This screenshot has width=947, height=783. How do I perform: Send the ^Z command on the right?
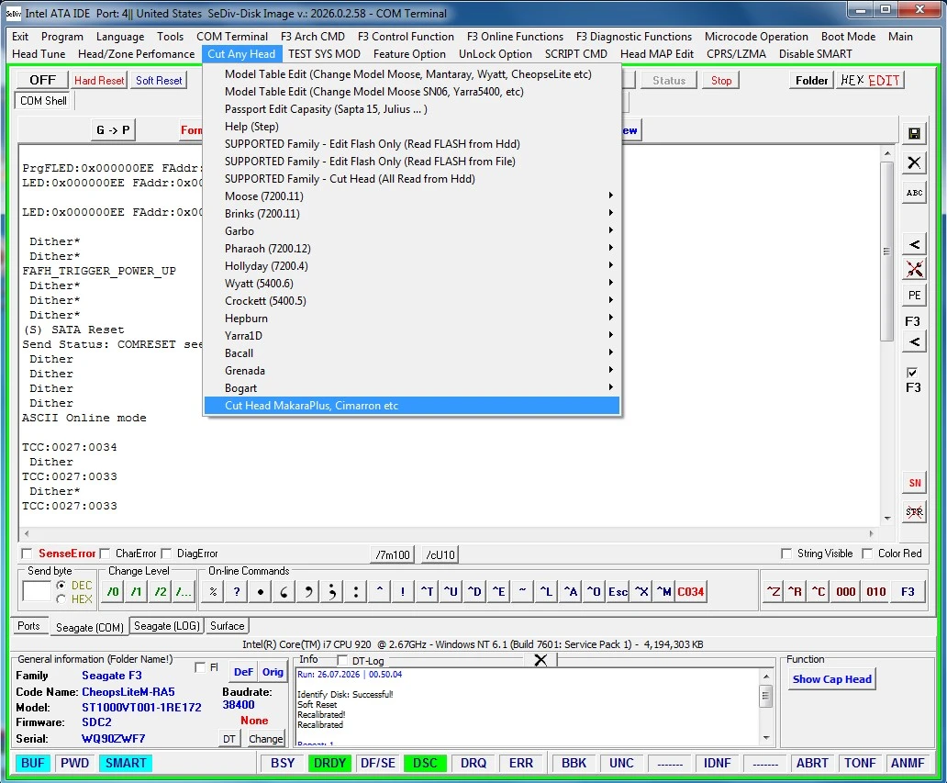pyautogui.click(x=773, y=591)
